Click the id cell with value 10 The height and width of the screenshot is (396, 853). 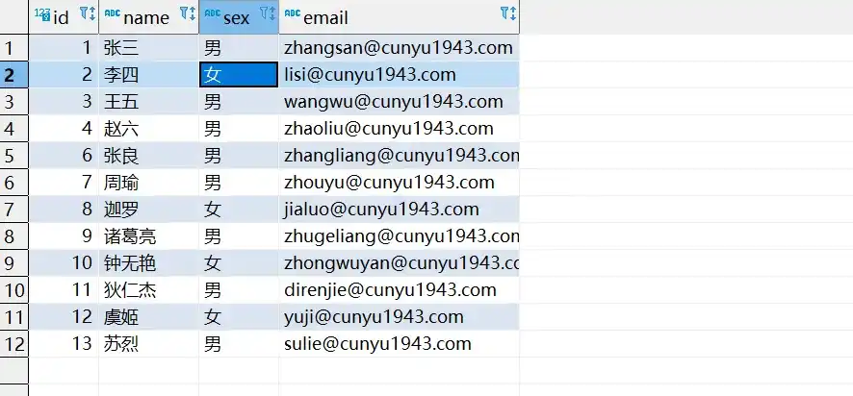point(64,263)
